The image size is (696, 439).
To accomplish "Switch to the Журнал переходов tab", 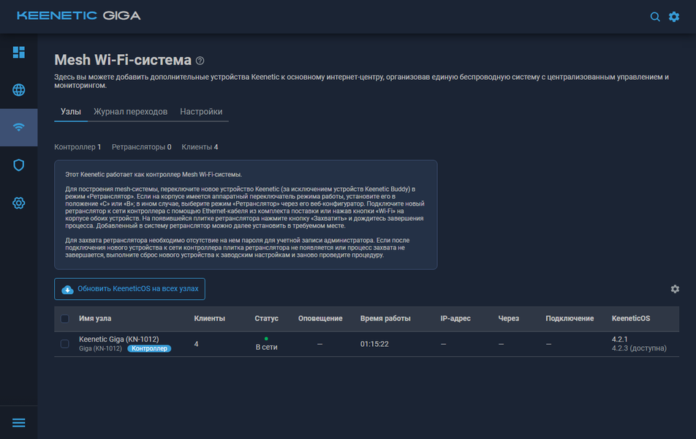I will click(x=130, y=111).
